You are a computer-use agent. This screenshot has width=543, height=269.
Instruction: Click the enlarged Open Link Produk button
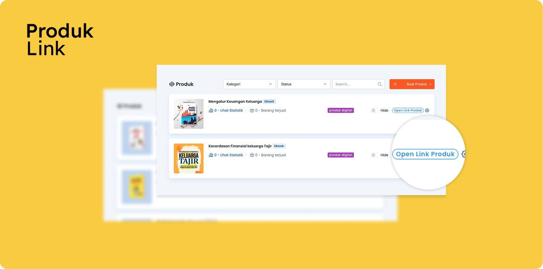pyautogui.click(x=425, y=154)
